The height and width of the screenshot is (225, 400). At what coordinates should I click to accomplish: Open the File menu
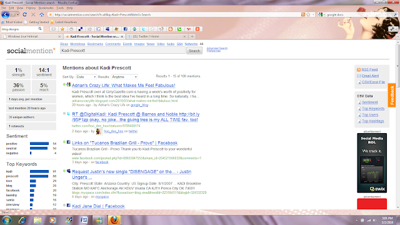click(4, 8)
